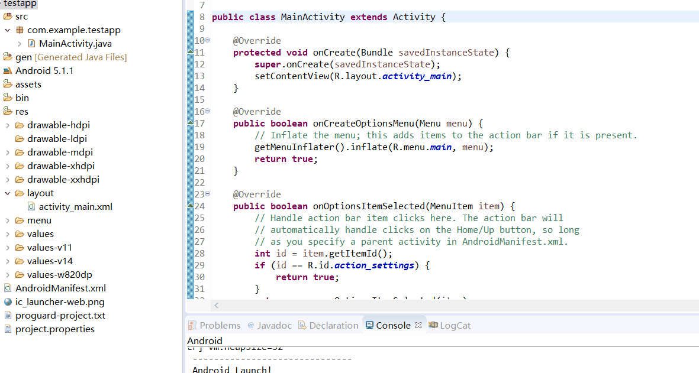699x373 pixels.
Task: Fold the onCreate method at line 10
Action: (207, 40)
